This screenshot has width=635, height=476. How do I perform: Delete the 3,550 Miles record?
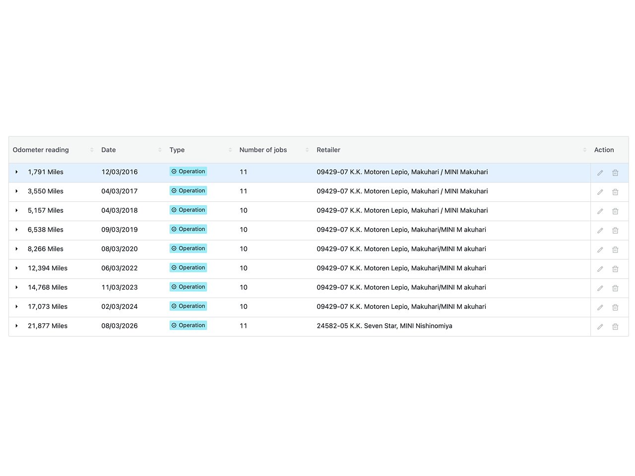click(615, 192)
